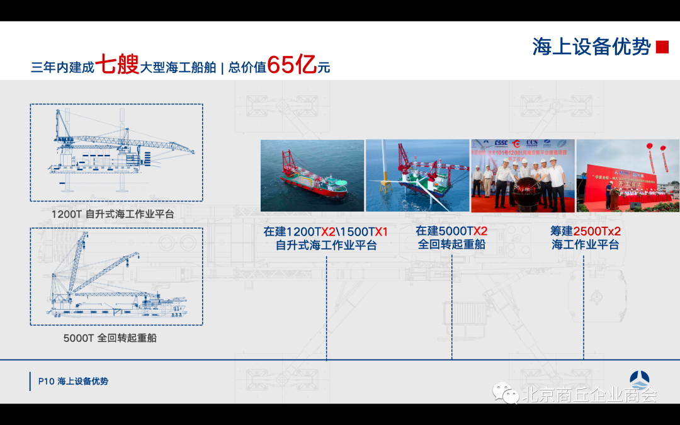The height and width of the screenshot is (425, 680).
Task: Select the 5000T crane ship line drawing
Action: (116, 276)
